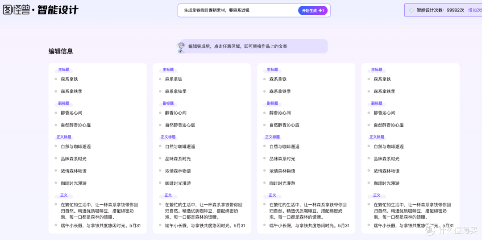Pick 自然醇香沁心扉 in the third card
Screen dimensions: 482x240
(284, 125)
